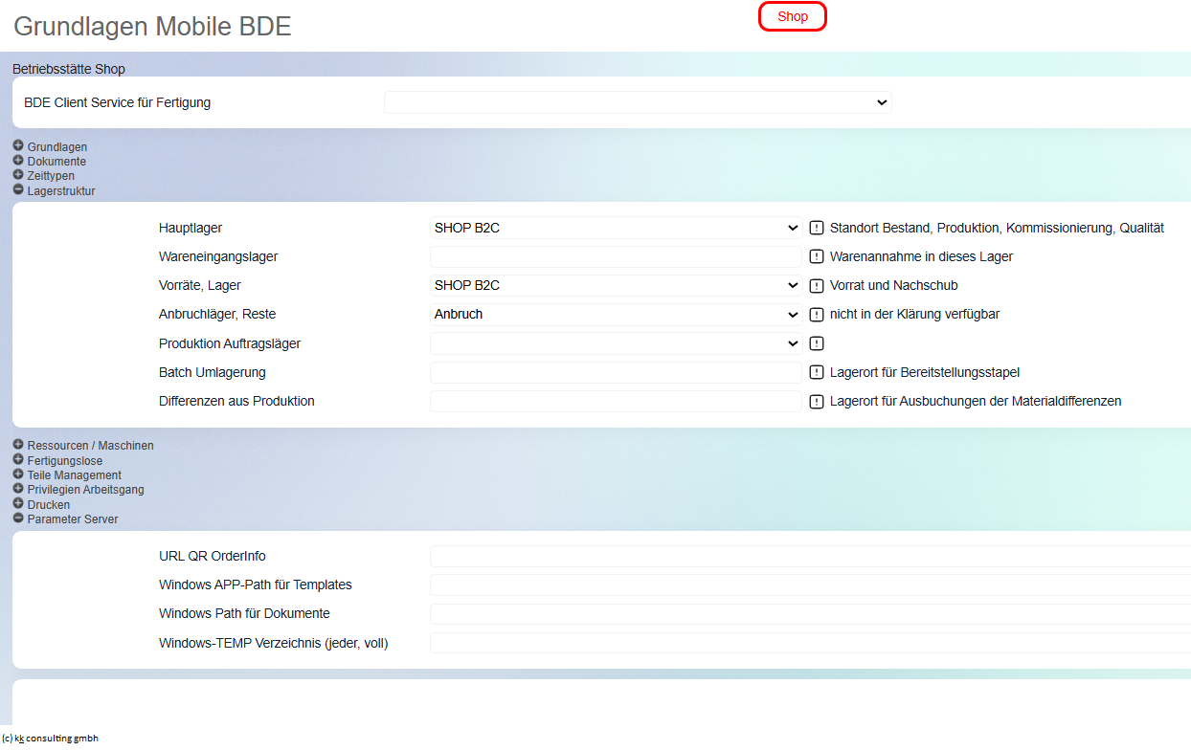Click the red Shop button
The height and width of the screenshot is (750, 1191).
793,16
